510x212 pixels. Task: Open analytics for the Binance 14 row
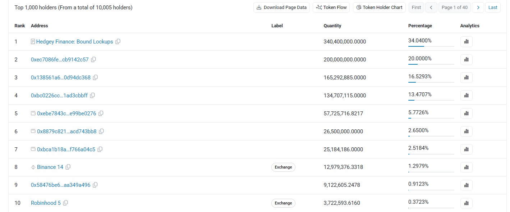[467, 167]
